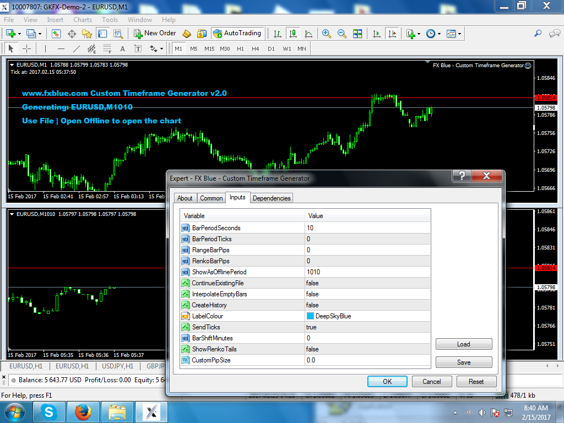Image resolution: width=564 pixels, height=423 pixels.
Task: Select the MN timeframe button
Action: click(x=302, y=48)
